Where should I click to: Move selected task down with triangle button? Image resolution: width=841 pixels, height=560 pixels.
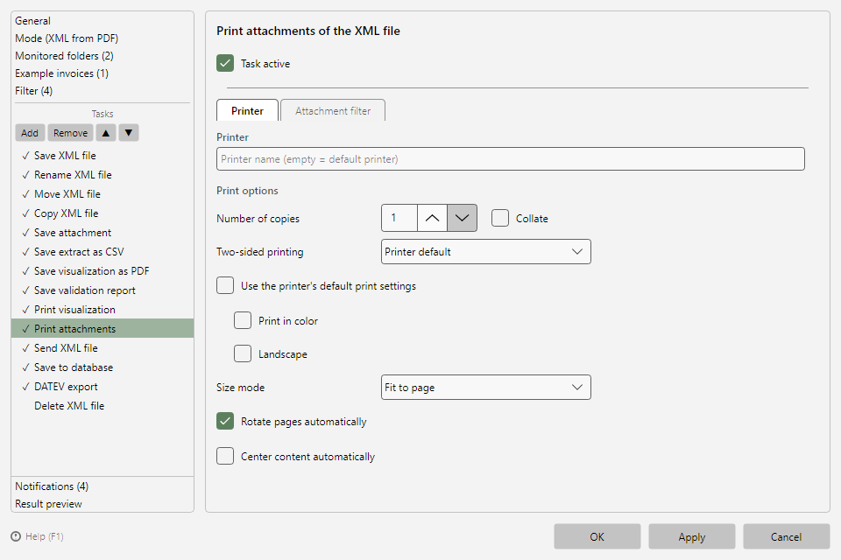pyautogui.click(x=129, y=133)
